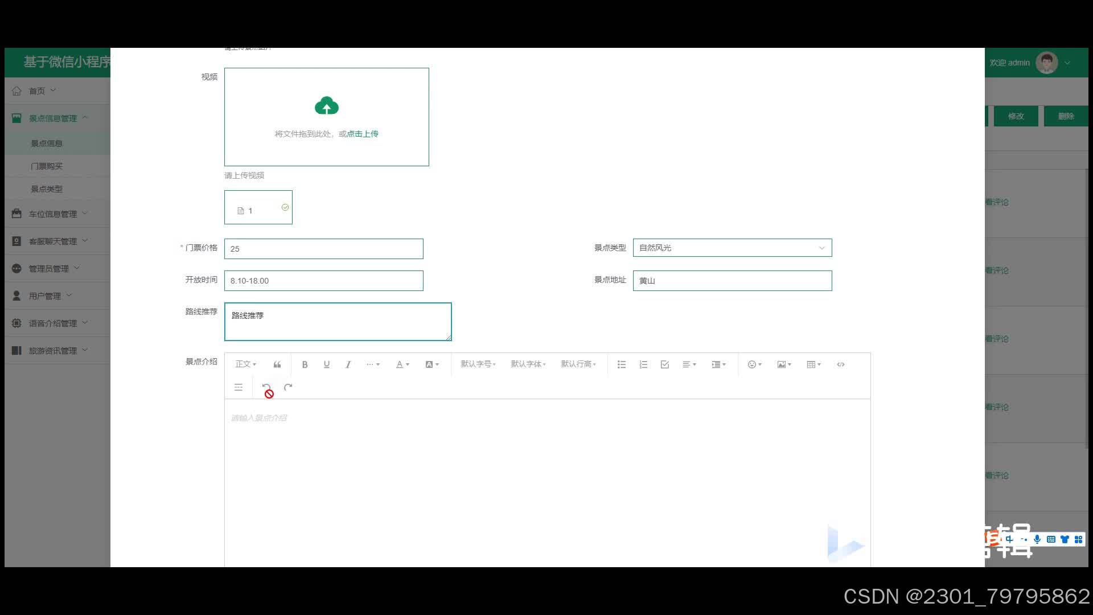The width and height of the screenshot is (1093, 615).
Task: Open 门票购买 in the sidebar menu
Action: point(47,166)
